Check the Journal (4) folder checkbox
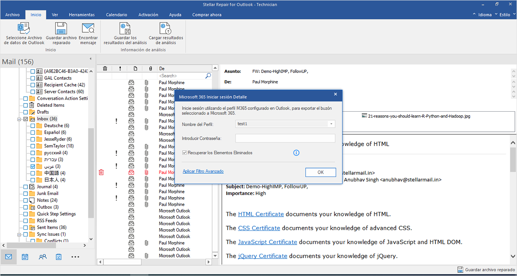Viewport: 517px width, 276px height. pyautogui.click(x=26, y=187)
